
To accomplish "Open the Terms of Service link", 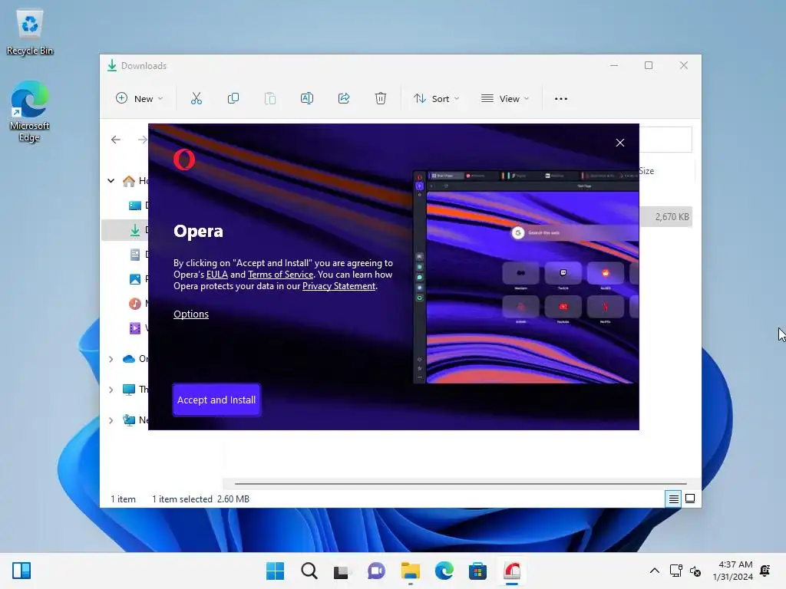I will [x=280, y=275].
